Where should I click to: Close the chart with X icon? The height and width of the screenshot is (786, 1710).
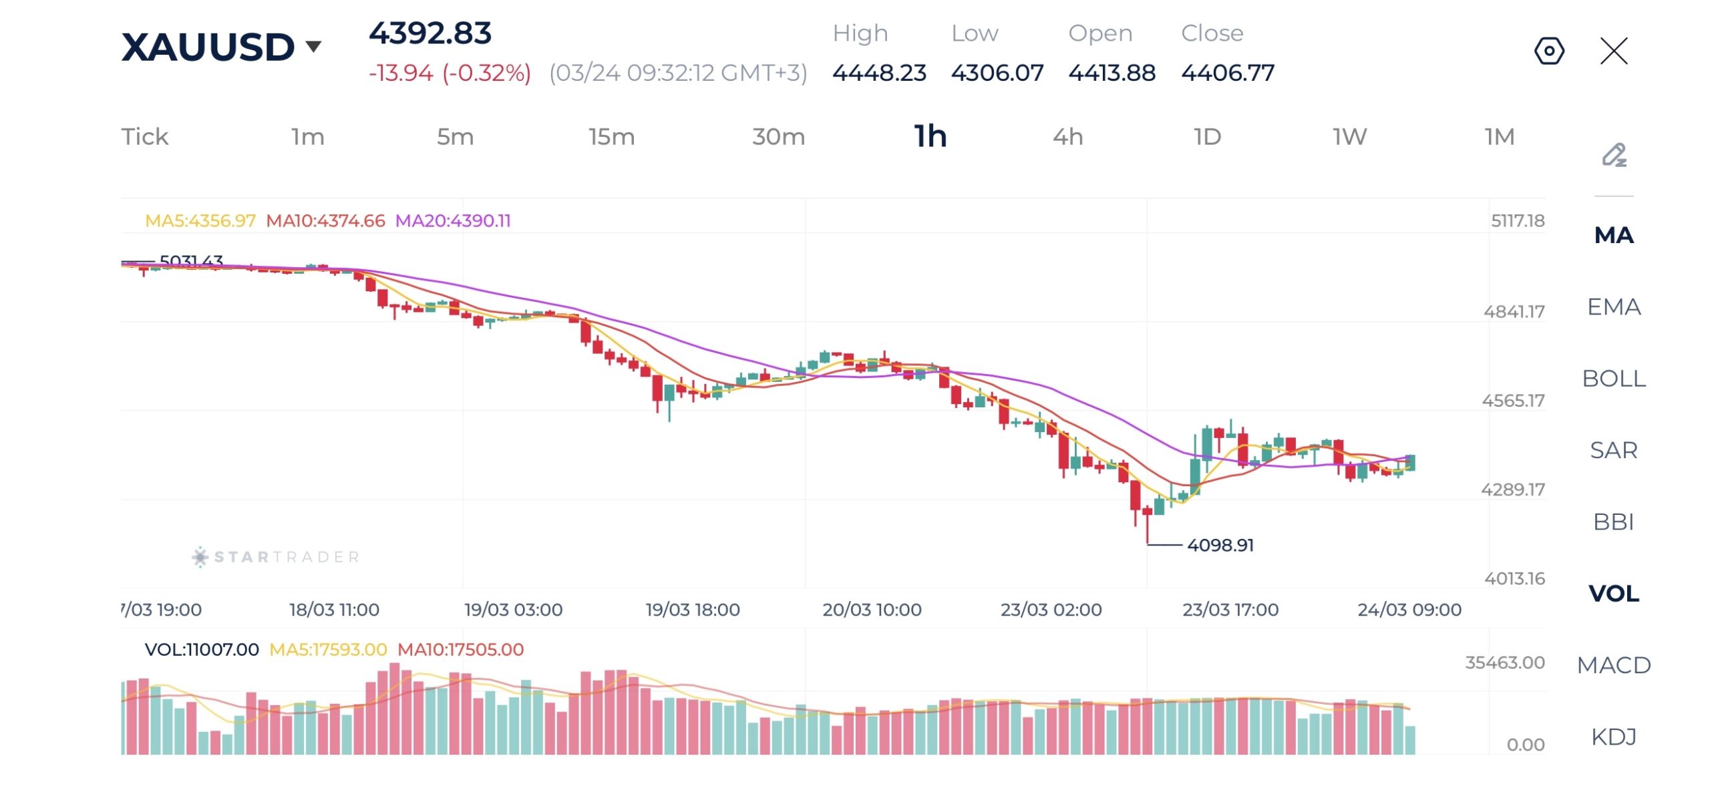click(x=1614, y=51)
